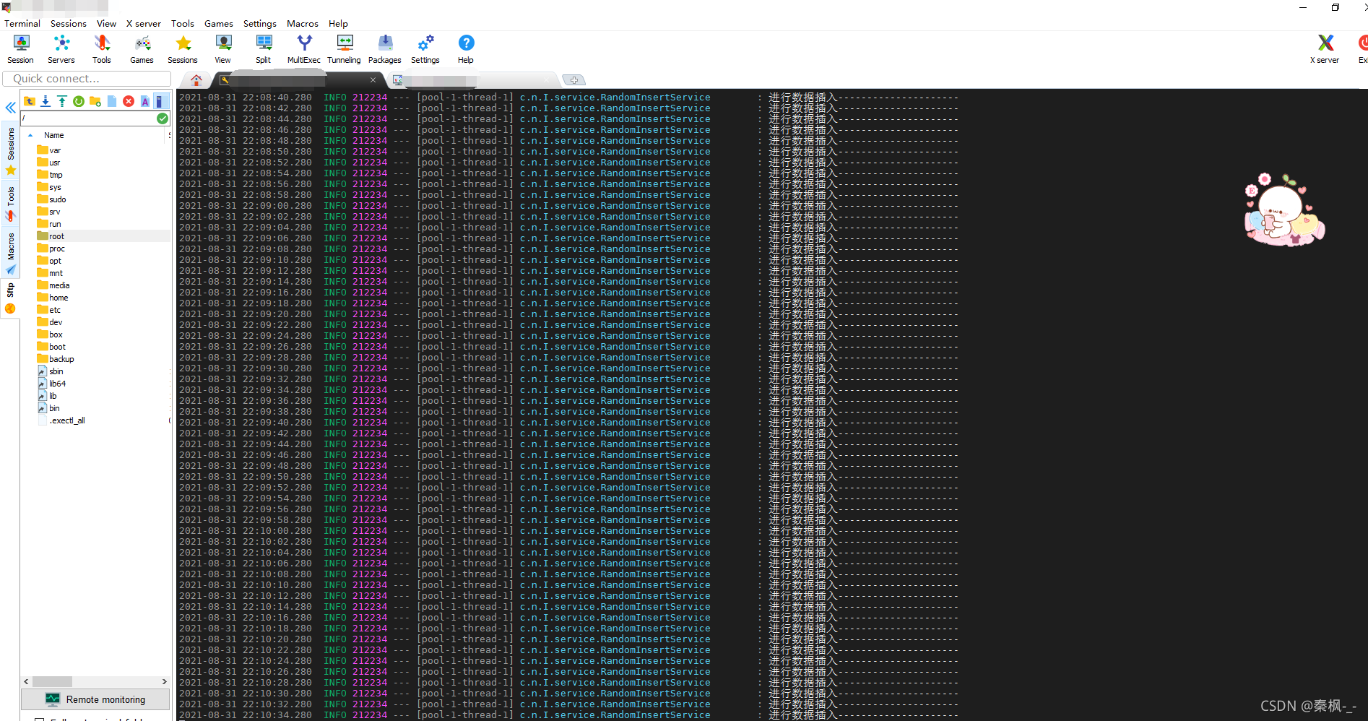Collapse the sidebar with double chevron
This screenshot has height=721, width=1368.
coord(11,108)
